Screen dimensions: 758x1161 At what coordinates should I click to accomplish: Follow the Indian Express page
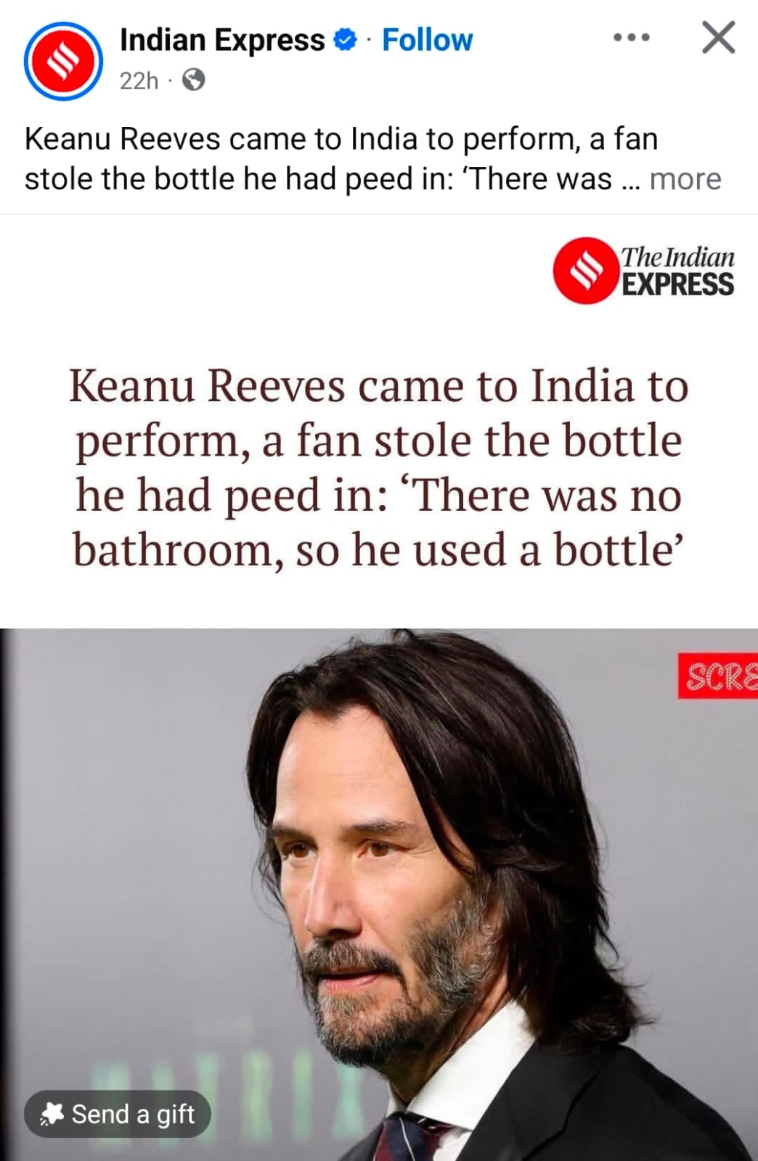click(x=427, y=40)
